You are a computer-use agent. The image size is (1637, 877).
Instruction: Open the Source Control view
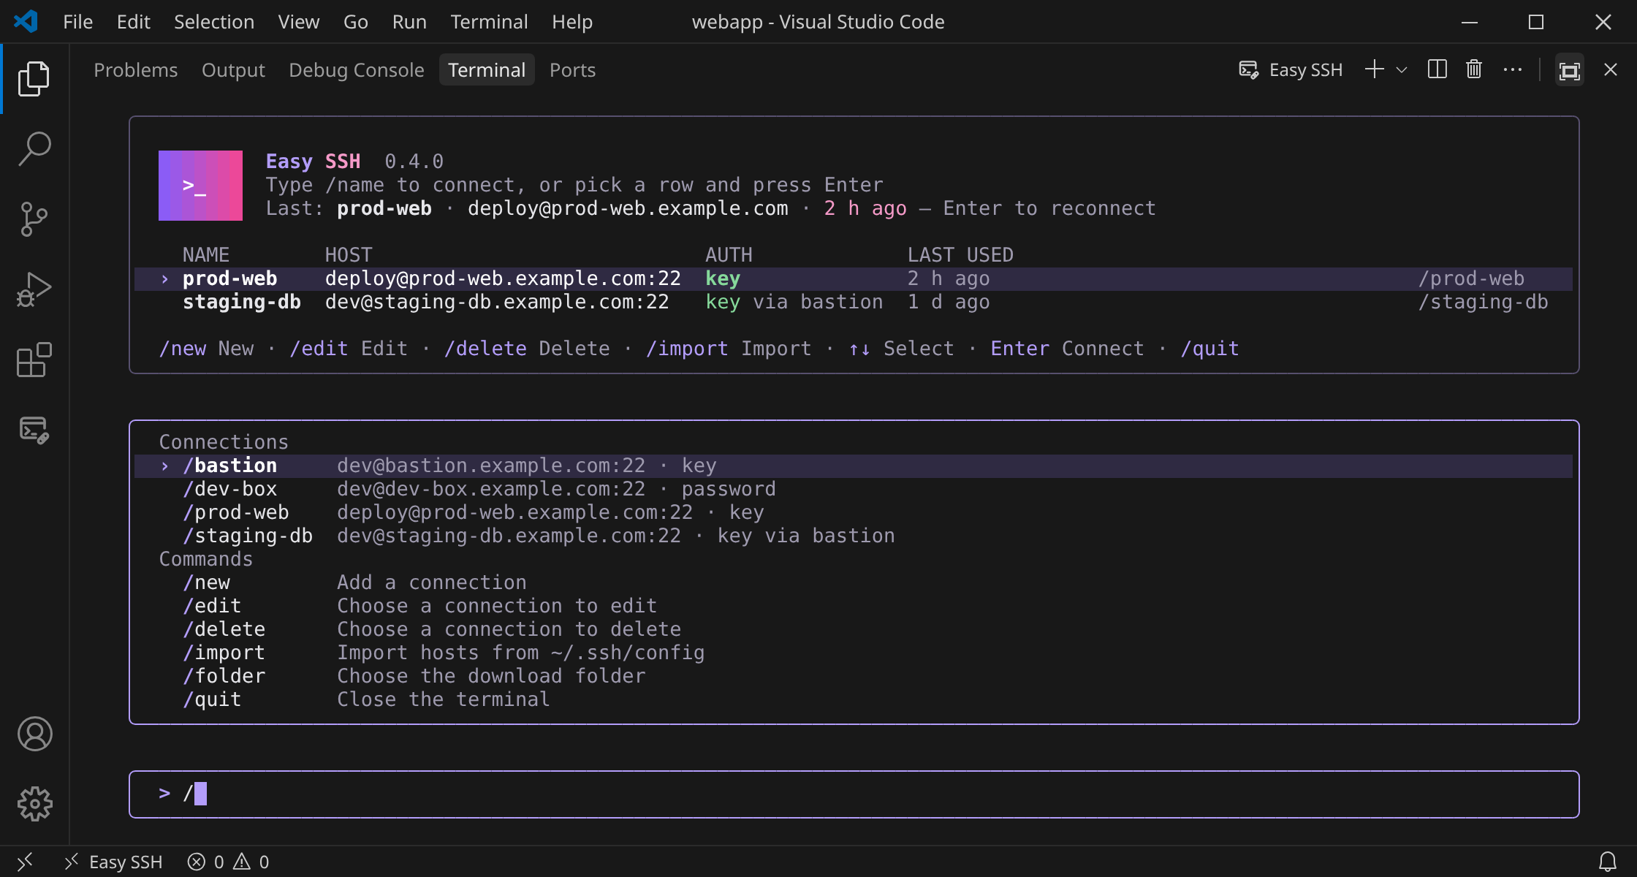pos(34,219)
